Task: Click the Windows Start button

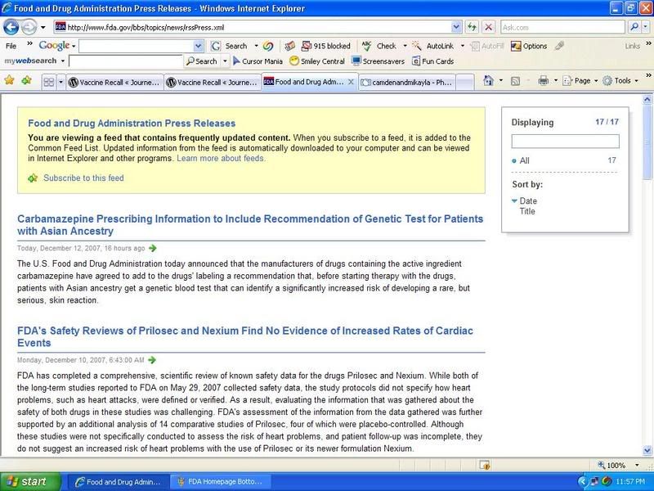Action: pyautogui.click(x=30, y=481)
